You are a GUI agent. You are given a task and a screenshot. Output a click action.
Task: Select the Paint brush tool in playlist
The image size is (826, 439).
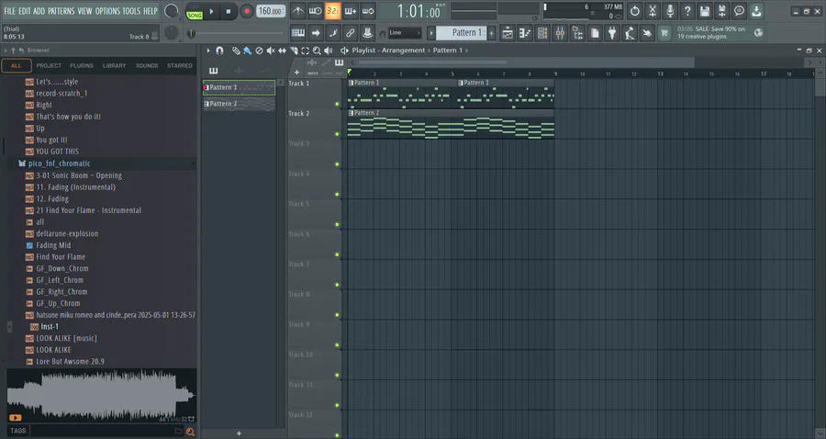(247, 51)
